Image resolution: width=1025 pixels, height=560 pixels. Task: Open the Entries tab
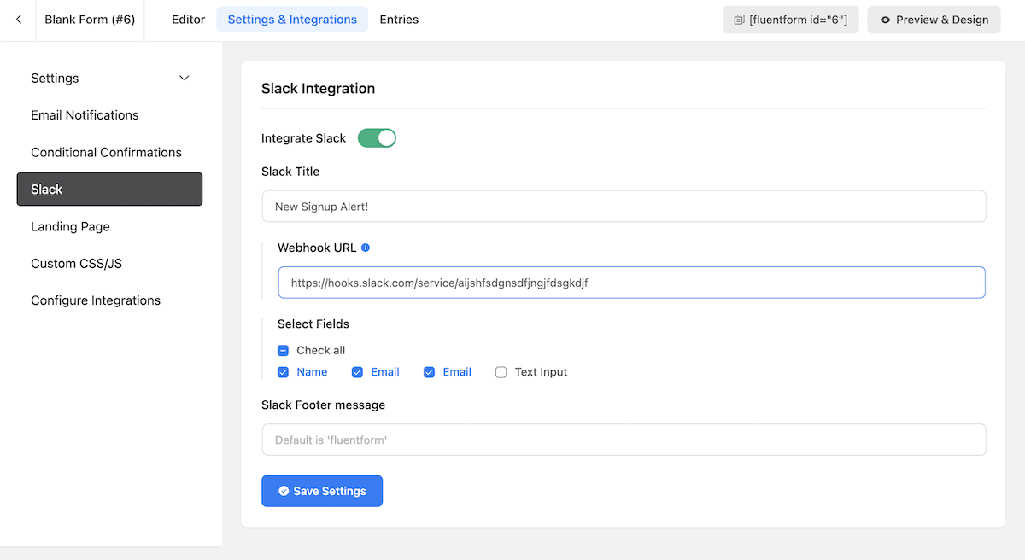point(399,20)
